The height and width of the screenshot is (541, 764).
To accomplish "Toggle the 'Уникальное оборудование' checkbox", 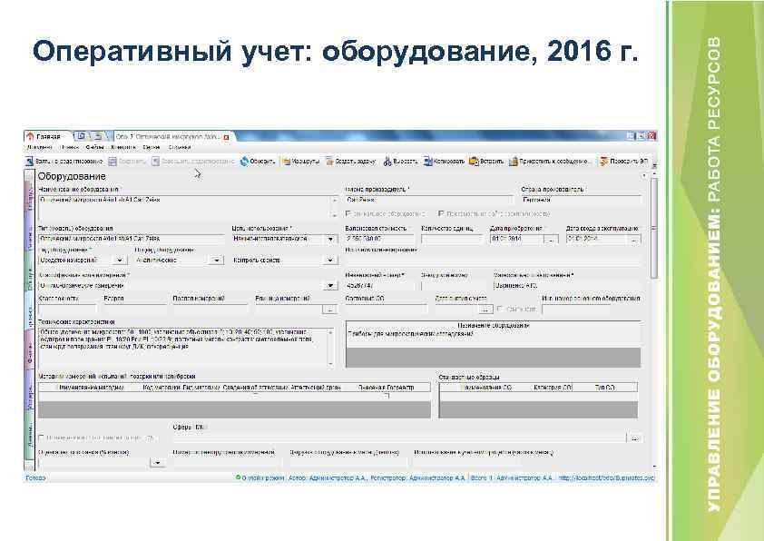I will coord(348,213).
